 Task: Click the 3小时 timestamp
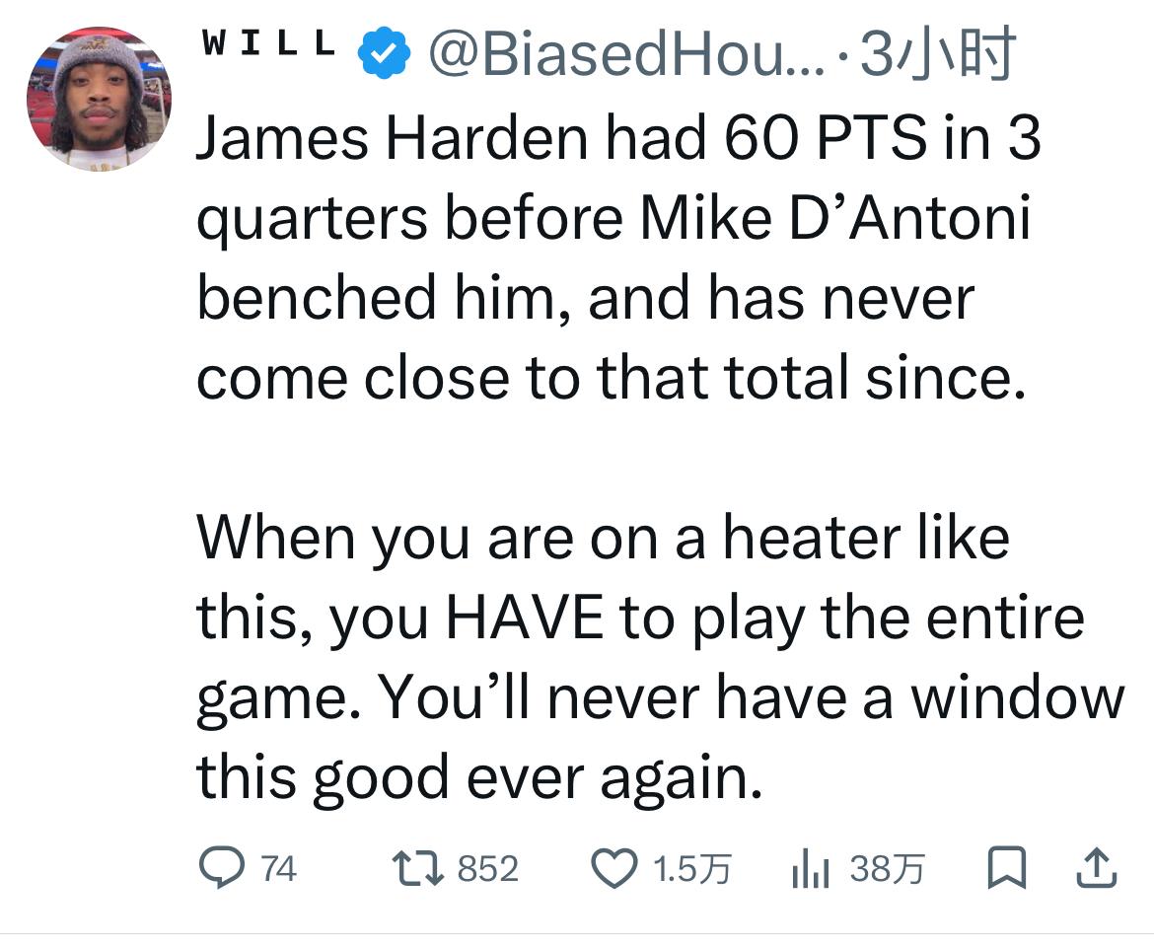pyautogui.click(x=937, y=55)
